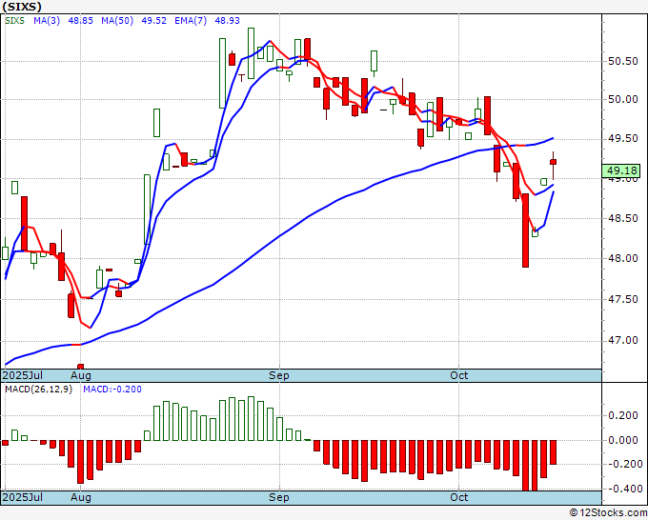Click Sep on the MACD date axis
The width and height of the screenshot is (648, 520).
coord(279,497)
